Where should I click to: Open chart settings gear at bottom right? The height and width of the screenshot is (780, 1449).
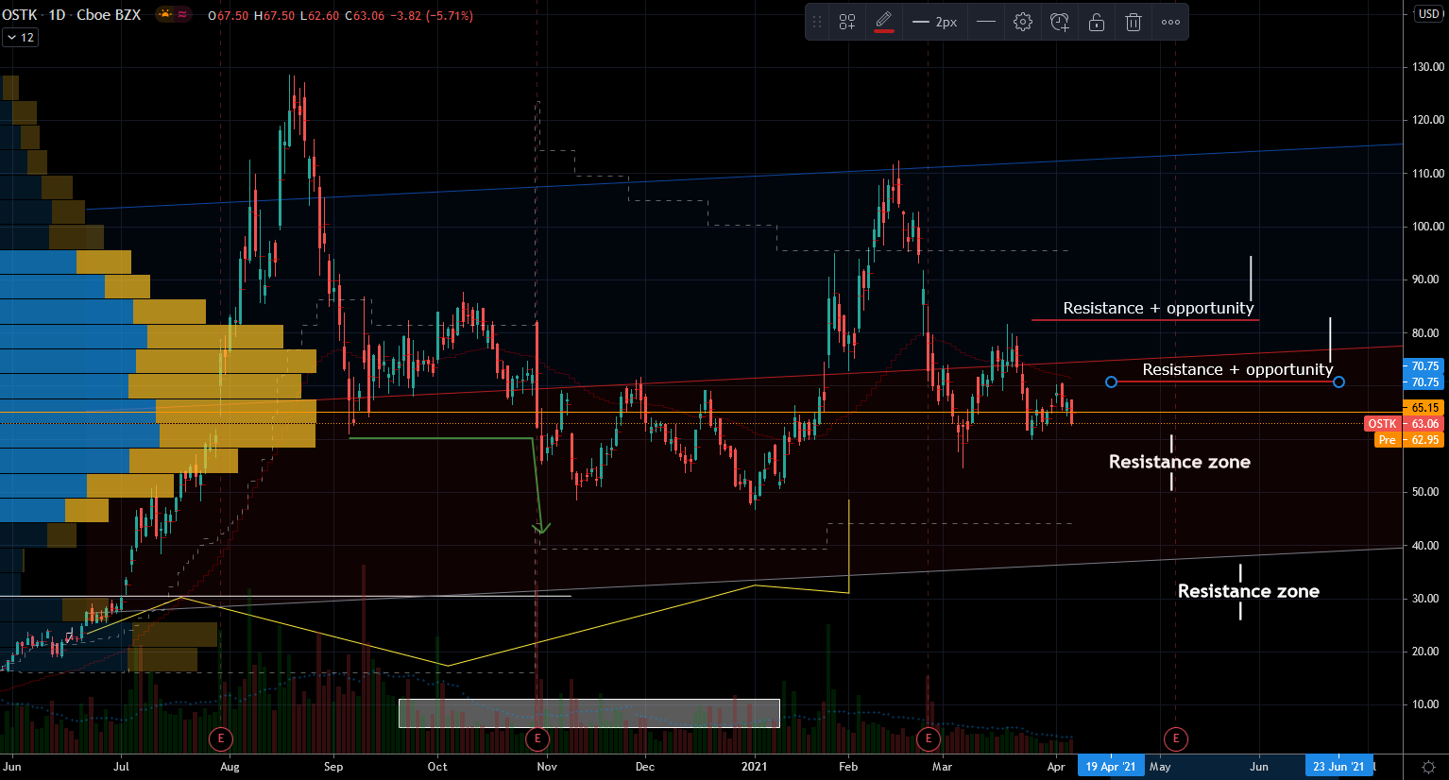click(1428, 767)
